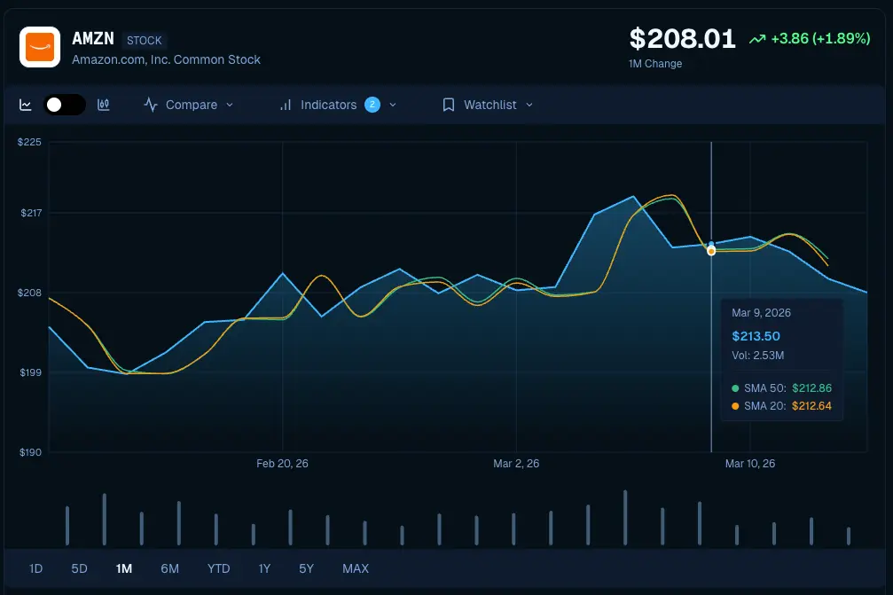893x595 pixels.
Task: Click the orange crosshair marker on chart
Action: [711, 251]
